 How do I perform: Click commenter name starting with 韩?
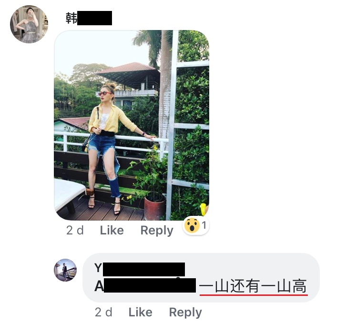[89, 18]
